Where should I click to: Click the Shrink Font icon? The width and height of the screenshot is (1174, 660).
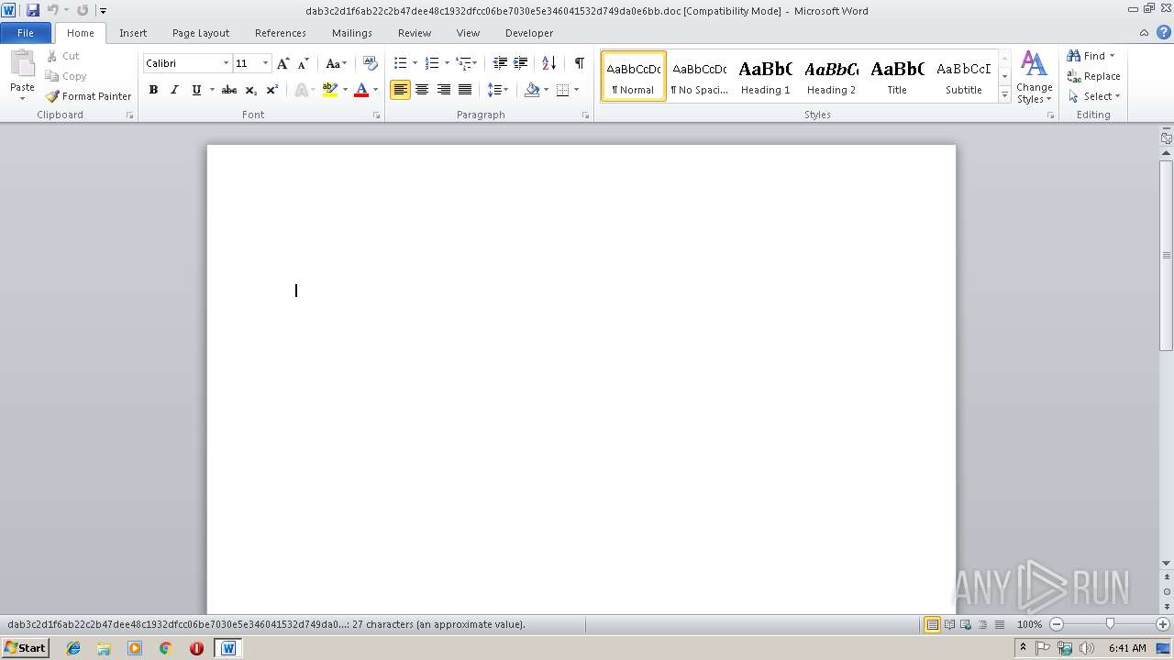tap(303, 63)
